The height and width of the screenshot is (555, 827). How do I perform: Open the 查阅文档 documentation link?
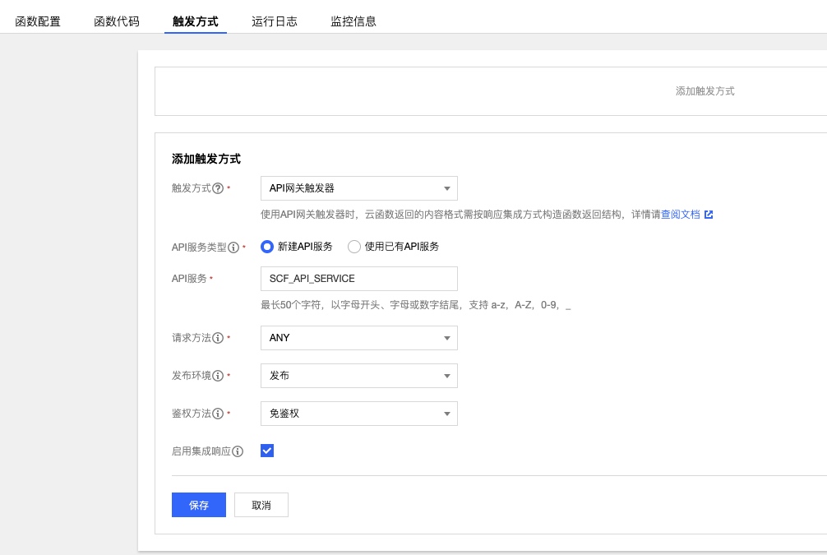pos(681,215)
